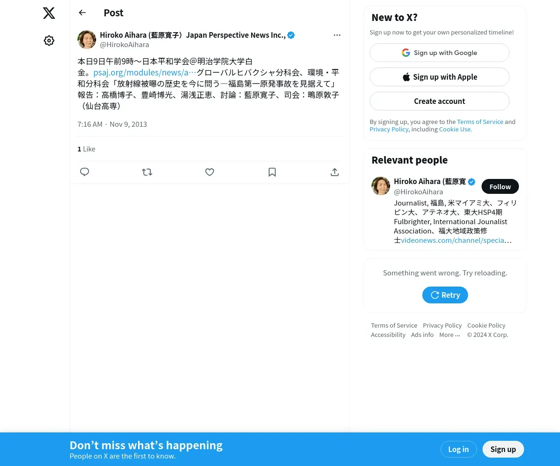Follow Hiroko Aihara
560x466 pixels.
point(500,186)
